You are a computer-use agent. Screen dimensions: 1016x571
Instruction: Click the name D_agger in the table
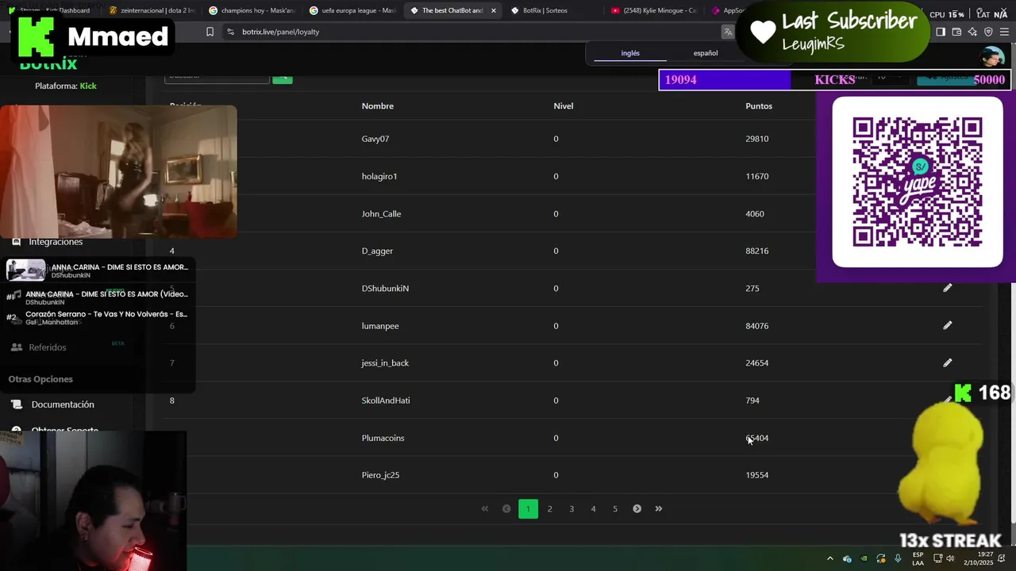point(377,251)
